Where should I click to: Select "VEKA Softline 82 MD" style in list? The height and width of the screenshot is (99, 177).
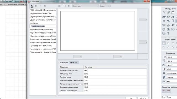click(x=43, y=10)
